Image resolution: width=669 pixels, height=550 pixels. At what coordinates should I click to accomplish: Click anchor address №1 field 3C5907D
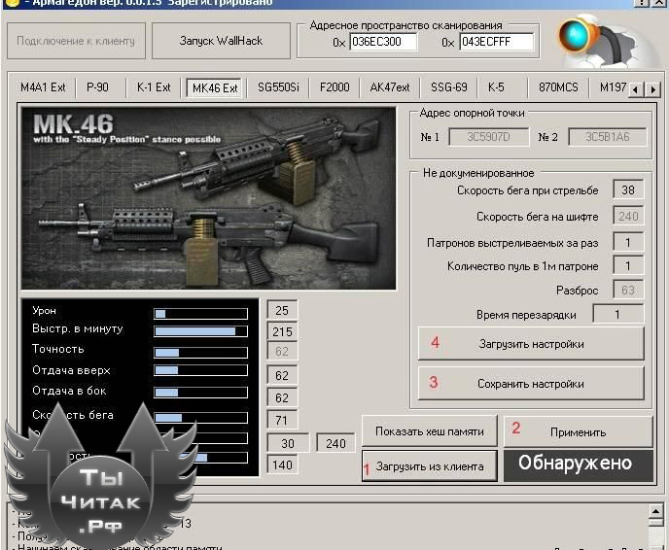(x=488, y=137)
